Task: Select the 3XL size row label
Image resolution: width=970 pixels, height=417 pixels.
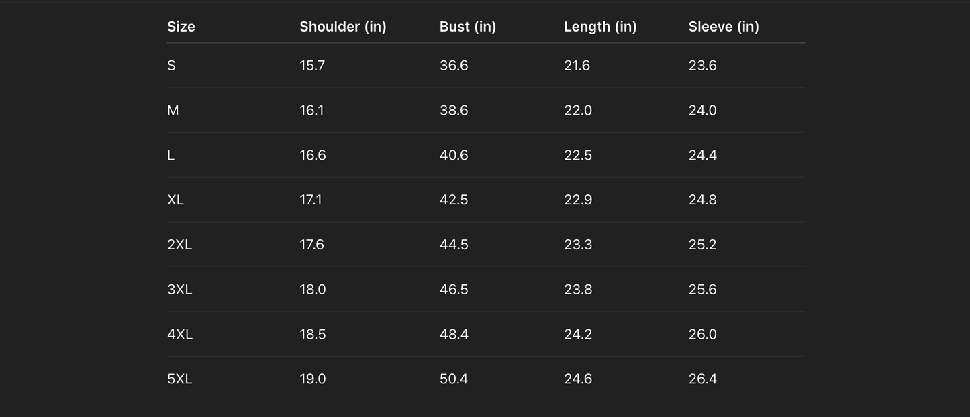Action: [x=179, y=290]
